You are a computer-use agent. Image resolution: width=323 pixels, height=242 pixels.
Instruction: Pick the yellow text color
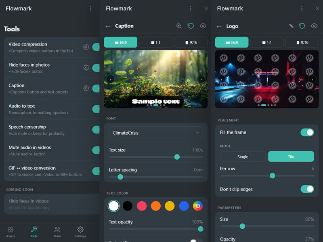tap(170, 206)
